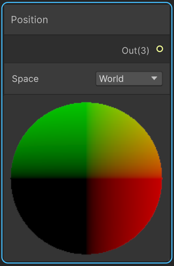
Task: Click the Space property label
Action: pyautogui.click(x=25, y=79)
